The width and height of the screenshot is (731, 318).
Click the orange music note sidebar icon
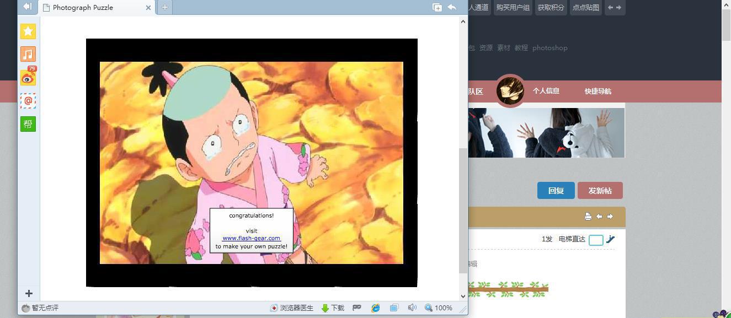pos(28,54)
